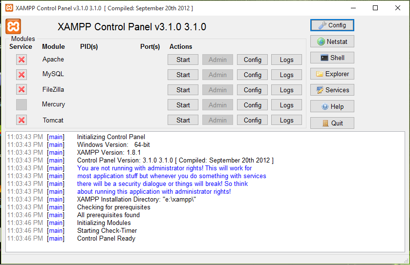Start the Tomcat module
Screen dimensions: 410x265
tap(183, 120)
